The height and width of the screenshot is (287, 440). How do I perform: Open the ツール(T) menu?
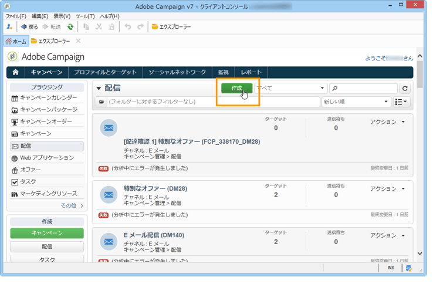pos(85,16)
